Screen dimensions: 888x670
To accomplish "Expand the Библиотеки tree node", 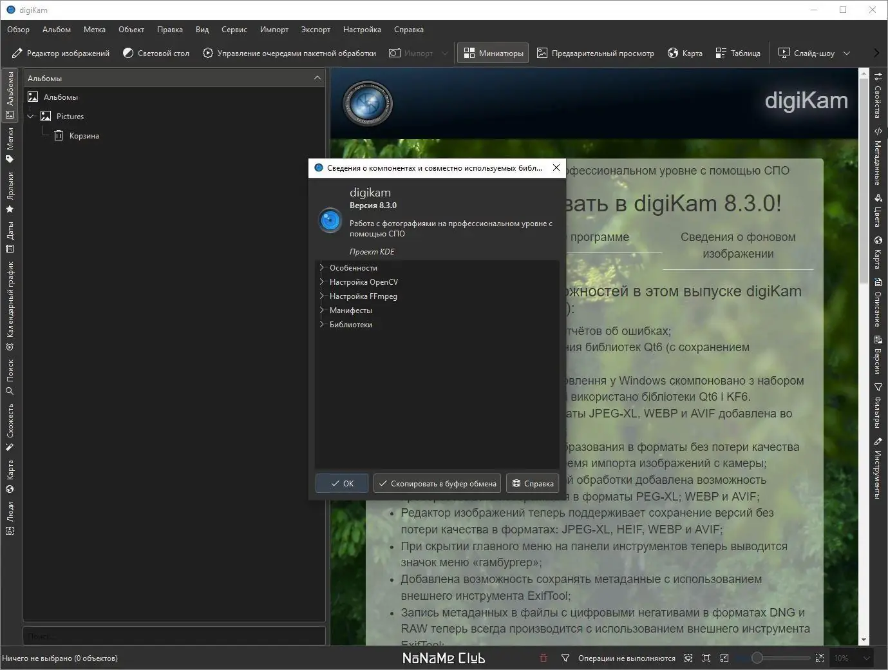I will (321, 324).
